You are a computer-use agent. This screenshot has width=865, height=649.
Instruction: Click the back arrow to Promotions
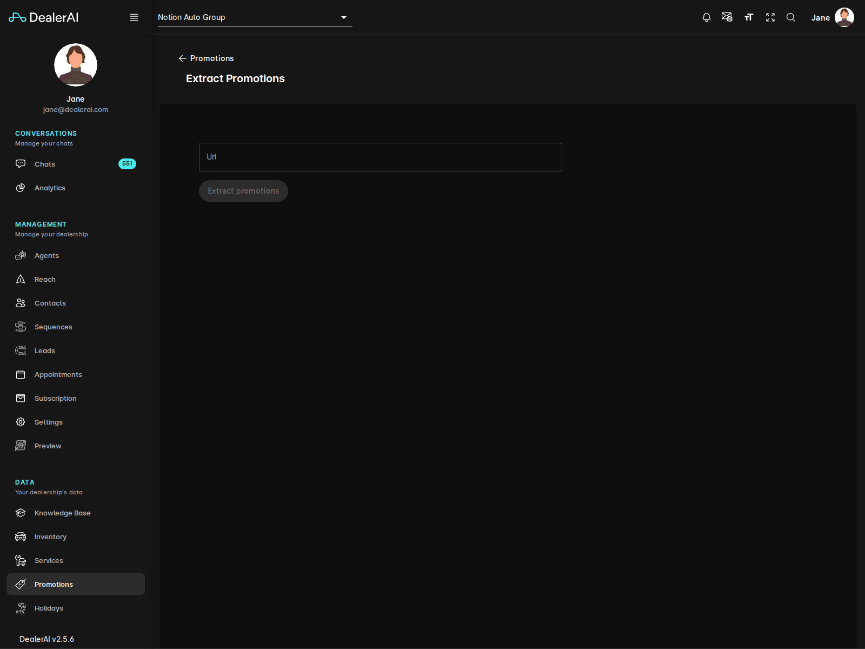[183, 58]
